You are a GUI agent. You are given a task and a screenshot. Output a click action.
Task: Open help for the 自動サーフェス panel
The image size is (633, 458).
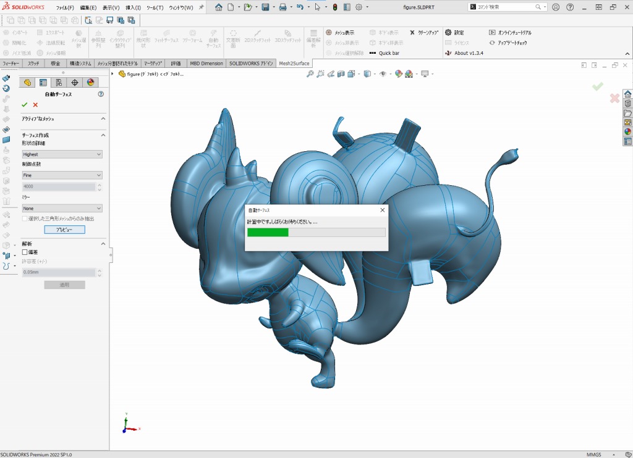point(101,94)
